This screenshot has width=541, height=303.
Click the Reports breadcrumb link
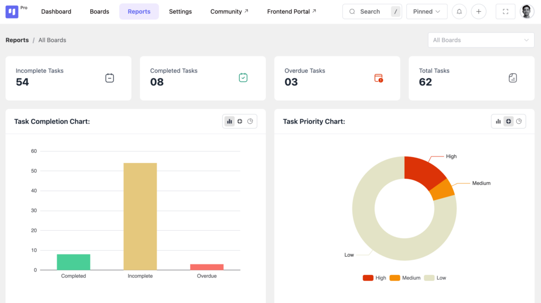(x=17, y=40)
